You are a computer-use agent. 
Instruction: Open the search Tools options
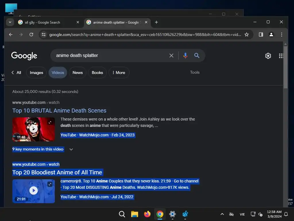(x=195, y=72)
